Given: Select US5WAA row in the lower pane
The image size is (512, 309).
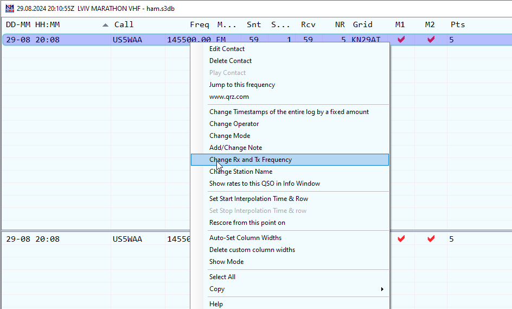Looking at the screenshot, I should [x=127, y=239].
